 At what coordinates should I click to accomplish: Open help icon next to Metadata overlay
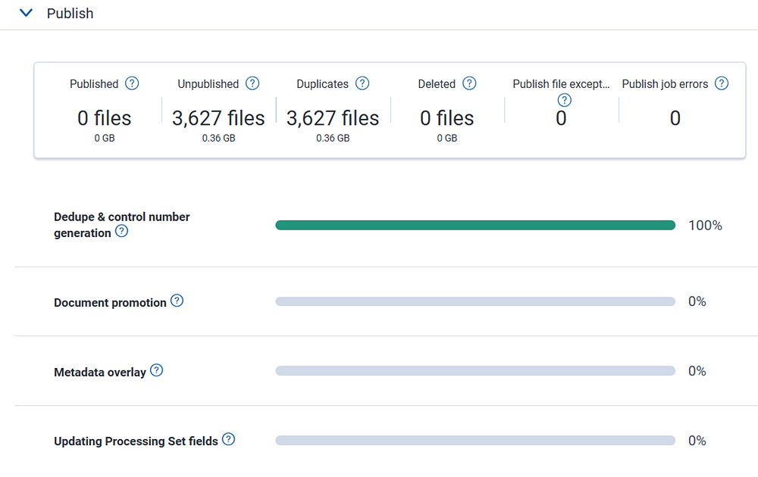click(x=156, y=370)
